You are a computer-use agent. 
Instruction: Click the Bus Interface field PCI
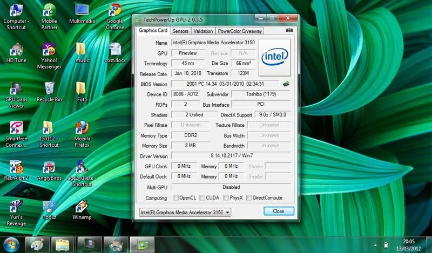pos(261,104)
